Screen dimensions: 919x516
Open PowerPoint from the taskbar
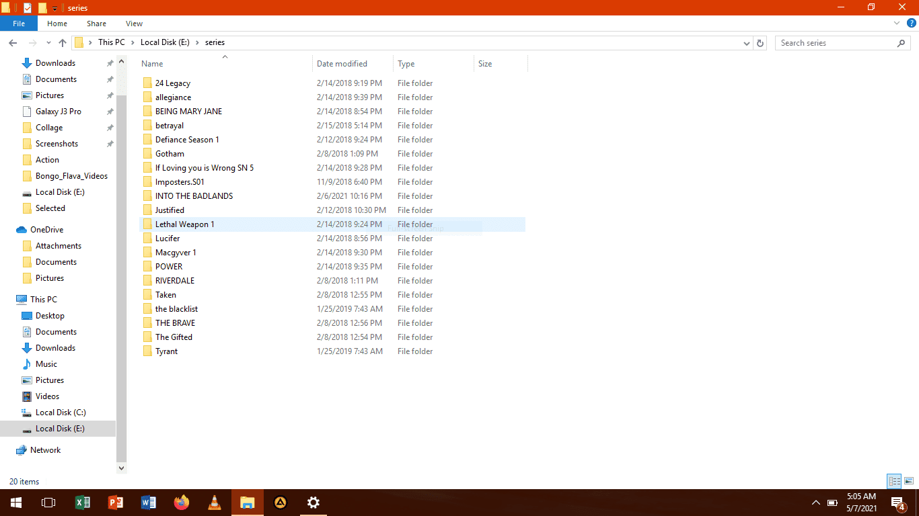[x=116, y=502]
